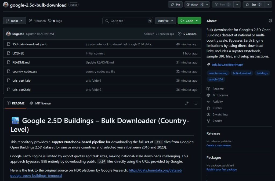275x181 pixels.
Task: Focus the Go to file search field
Action: (x=128, y=21)
